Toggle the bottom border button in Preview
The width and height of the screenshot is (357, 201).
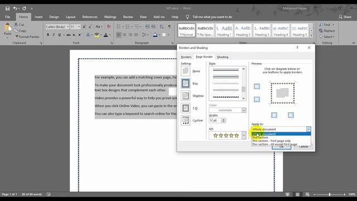257,99
